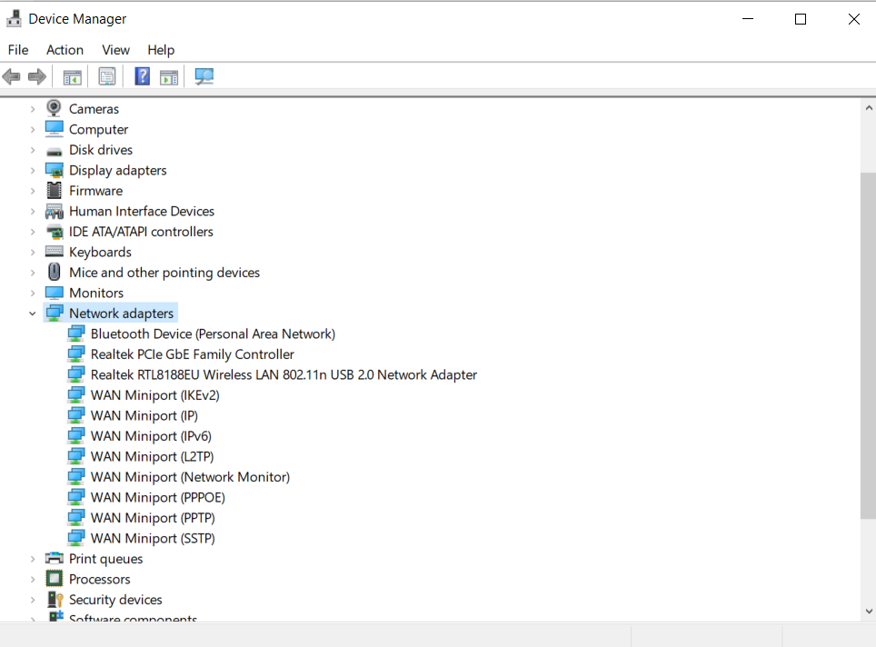Open the blue Help toolbar icon

tap(143, 76)
